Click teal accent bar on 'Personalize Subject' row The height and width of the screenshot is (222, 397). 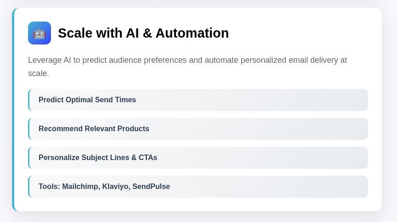[x=29, y=157]
